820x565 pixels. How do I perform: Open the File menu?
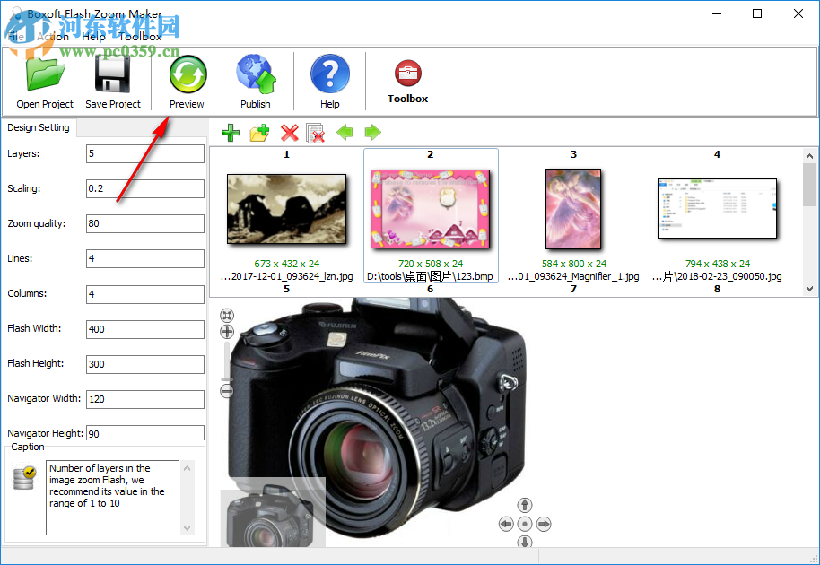[x=16, y=36]
